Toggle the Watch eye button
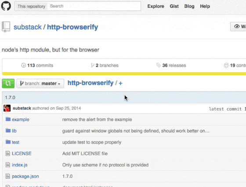 (x=238, y=26)
